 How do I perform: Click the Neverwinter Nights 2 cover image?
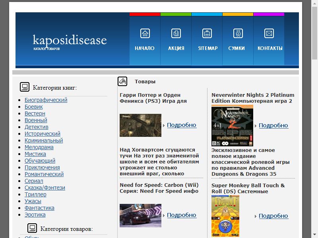pos(232,125)
